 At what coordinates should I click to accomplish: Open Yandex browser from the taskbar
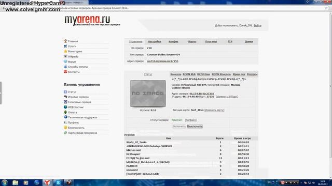pyautogui.click(x=47, y=182)
